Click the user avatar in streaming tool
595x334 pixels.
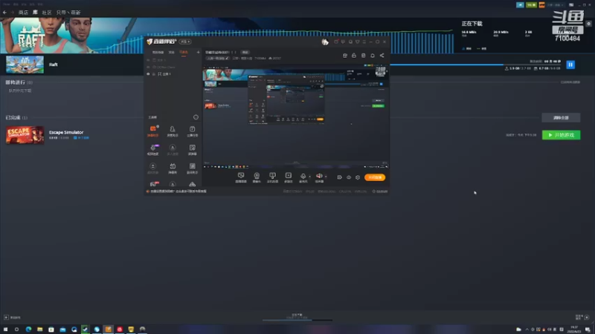tap(325, 42)
